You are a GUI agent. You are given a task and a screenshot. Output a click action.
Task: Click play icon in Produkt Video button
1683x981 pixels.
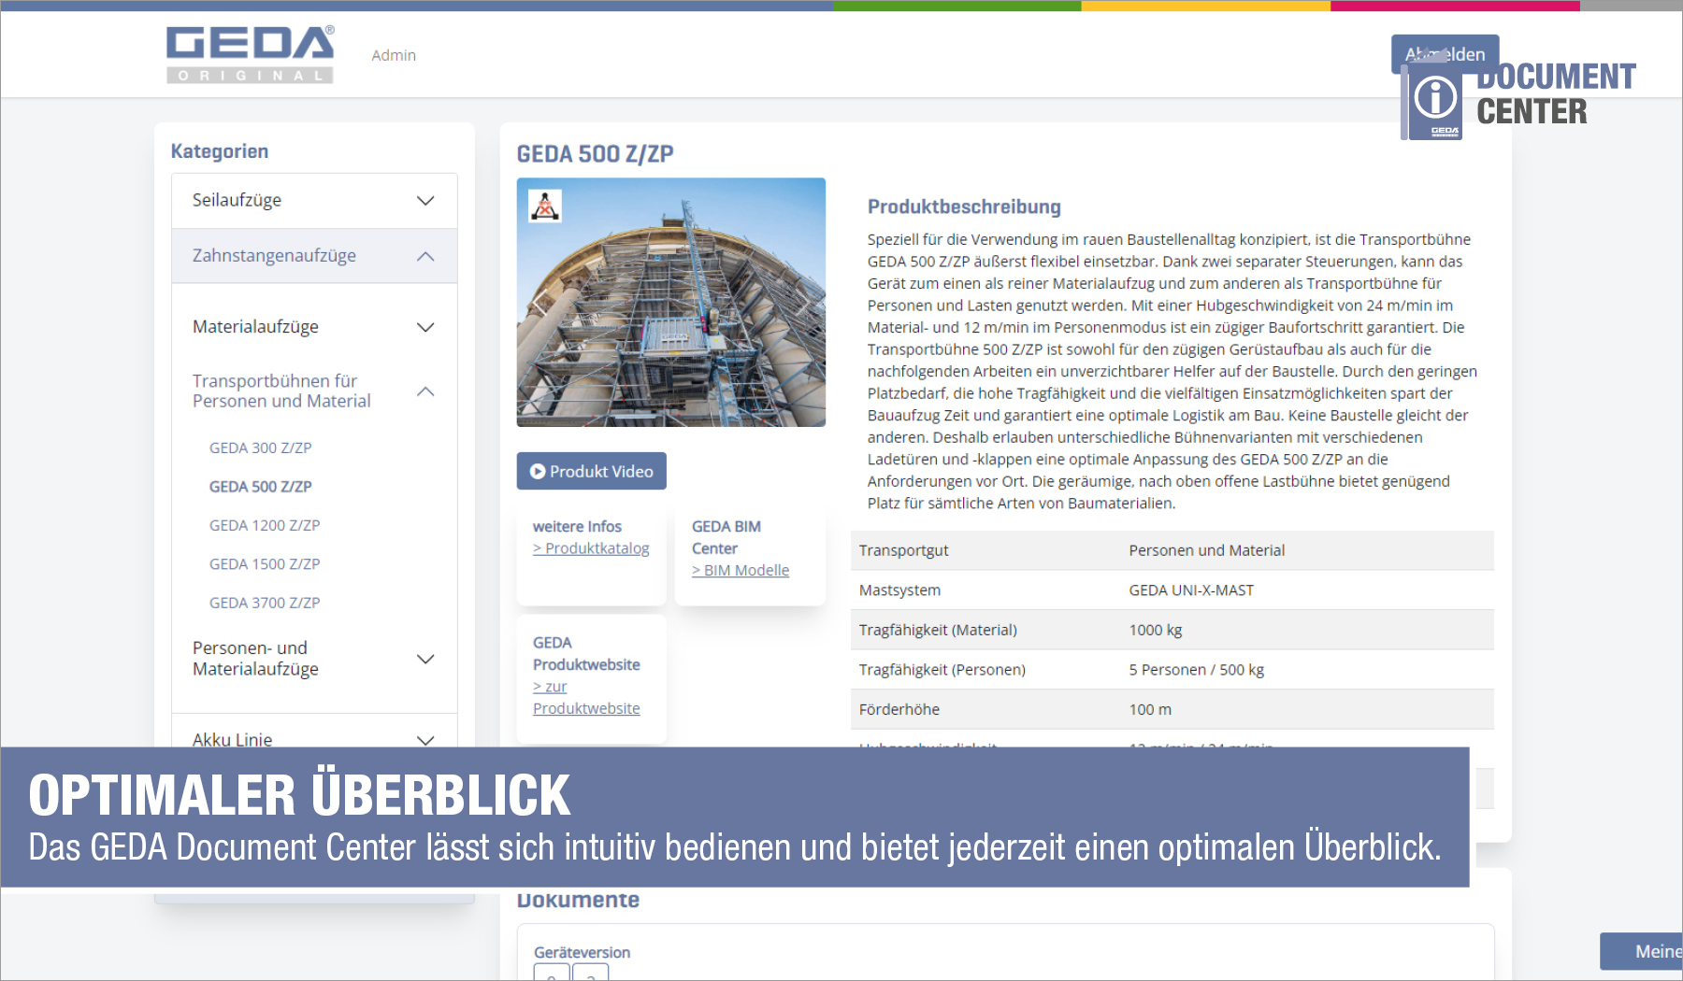538,472
